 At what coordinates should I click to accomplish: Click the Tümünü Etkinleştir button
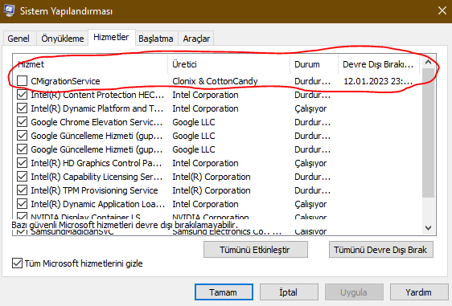[x=256, y=250]
